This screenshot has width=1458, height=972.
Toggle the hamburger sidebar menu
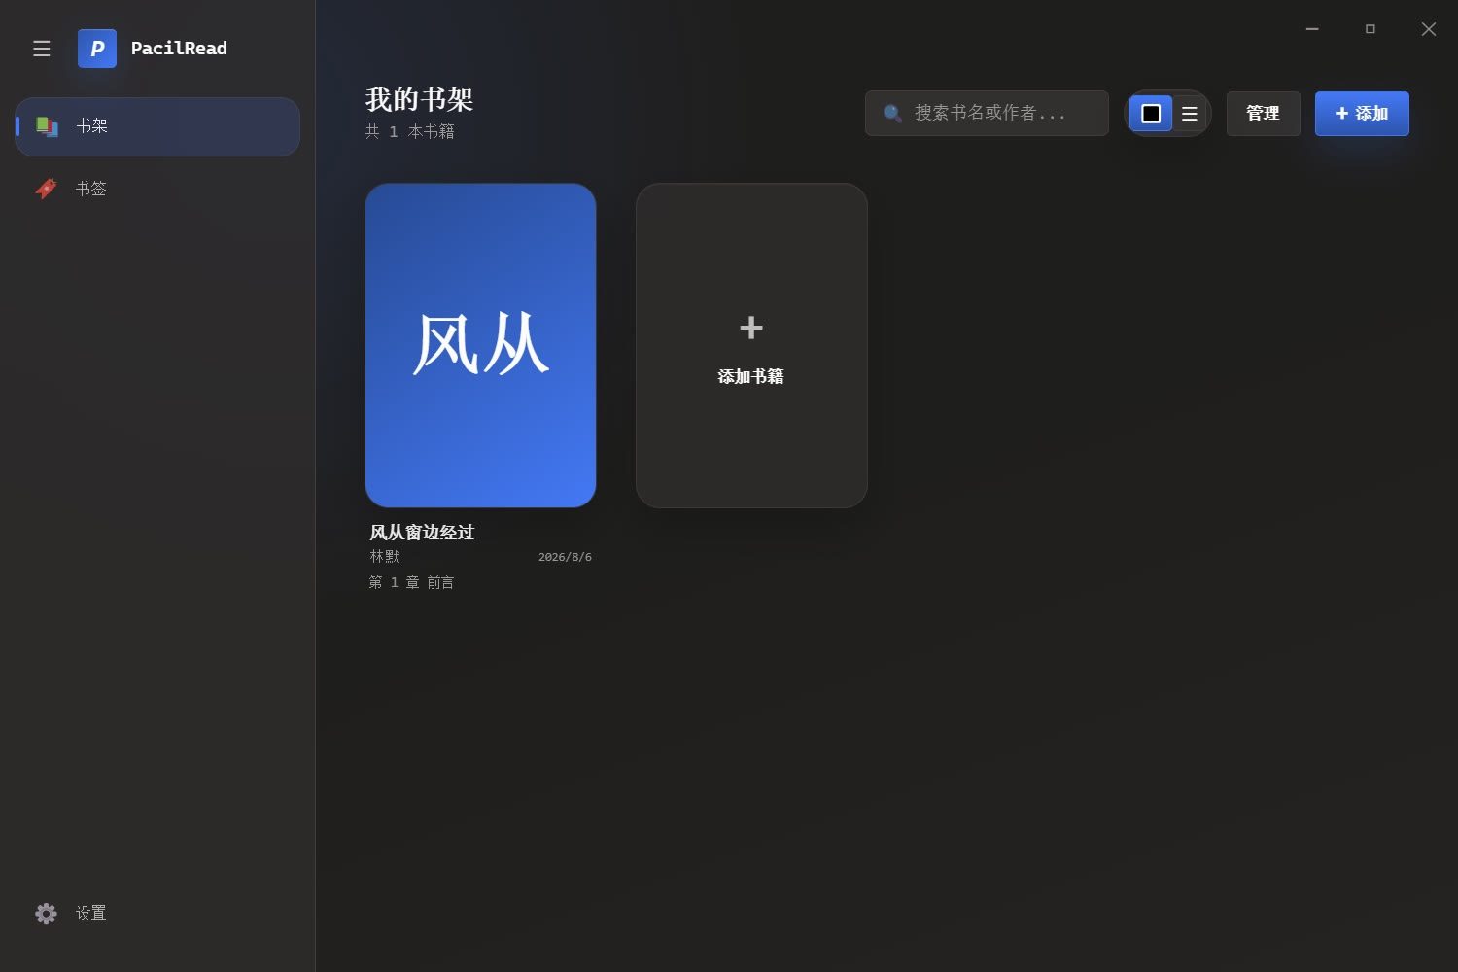tap(41, 49)
